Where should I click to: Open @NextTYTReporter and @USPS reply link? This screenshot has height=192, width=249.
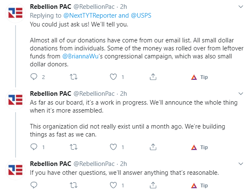click(107, 16)
